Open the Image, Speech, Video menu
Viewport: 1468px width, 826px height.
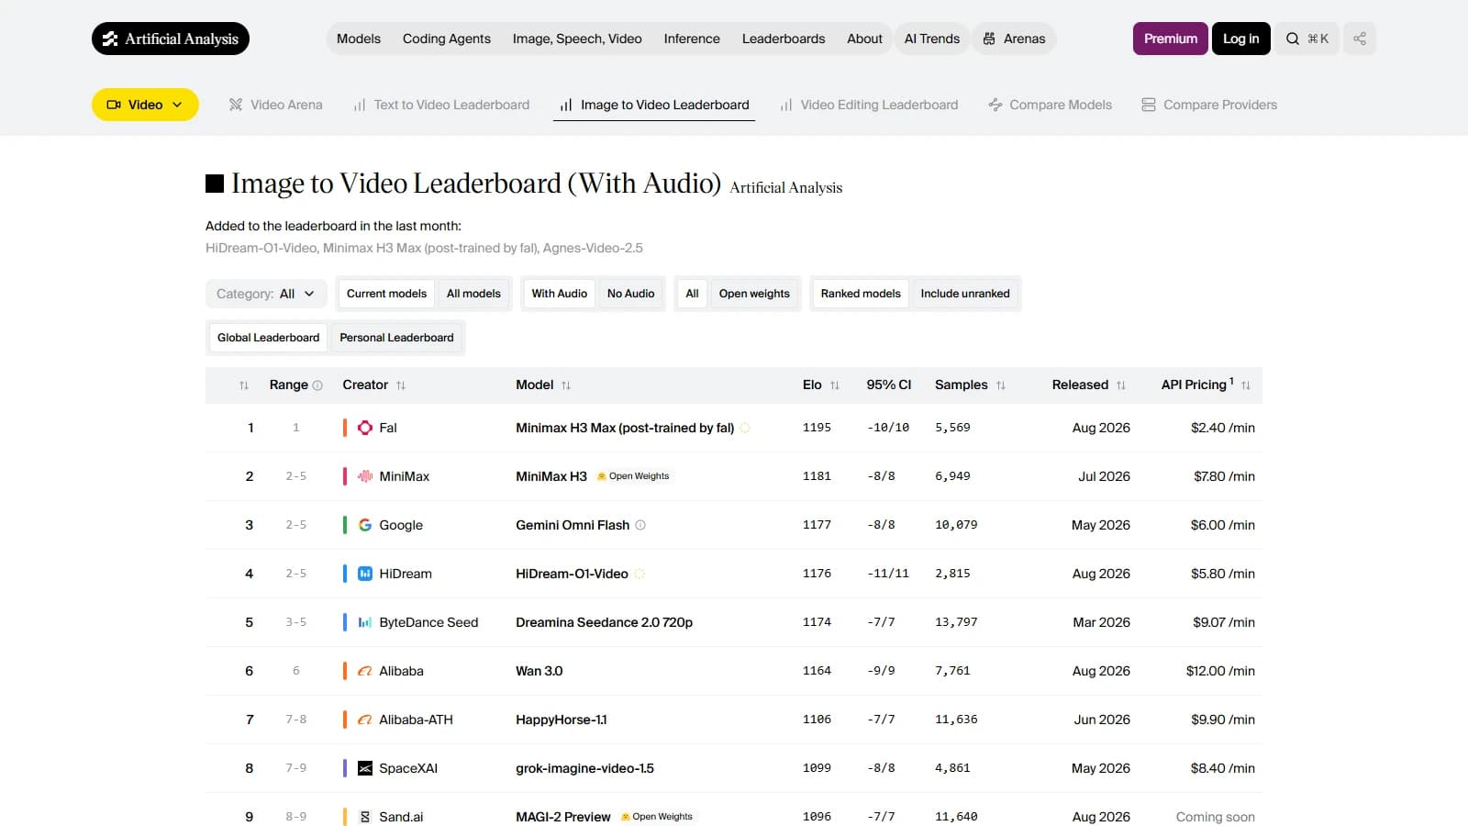[x=577, y=39]
